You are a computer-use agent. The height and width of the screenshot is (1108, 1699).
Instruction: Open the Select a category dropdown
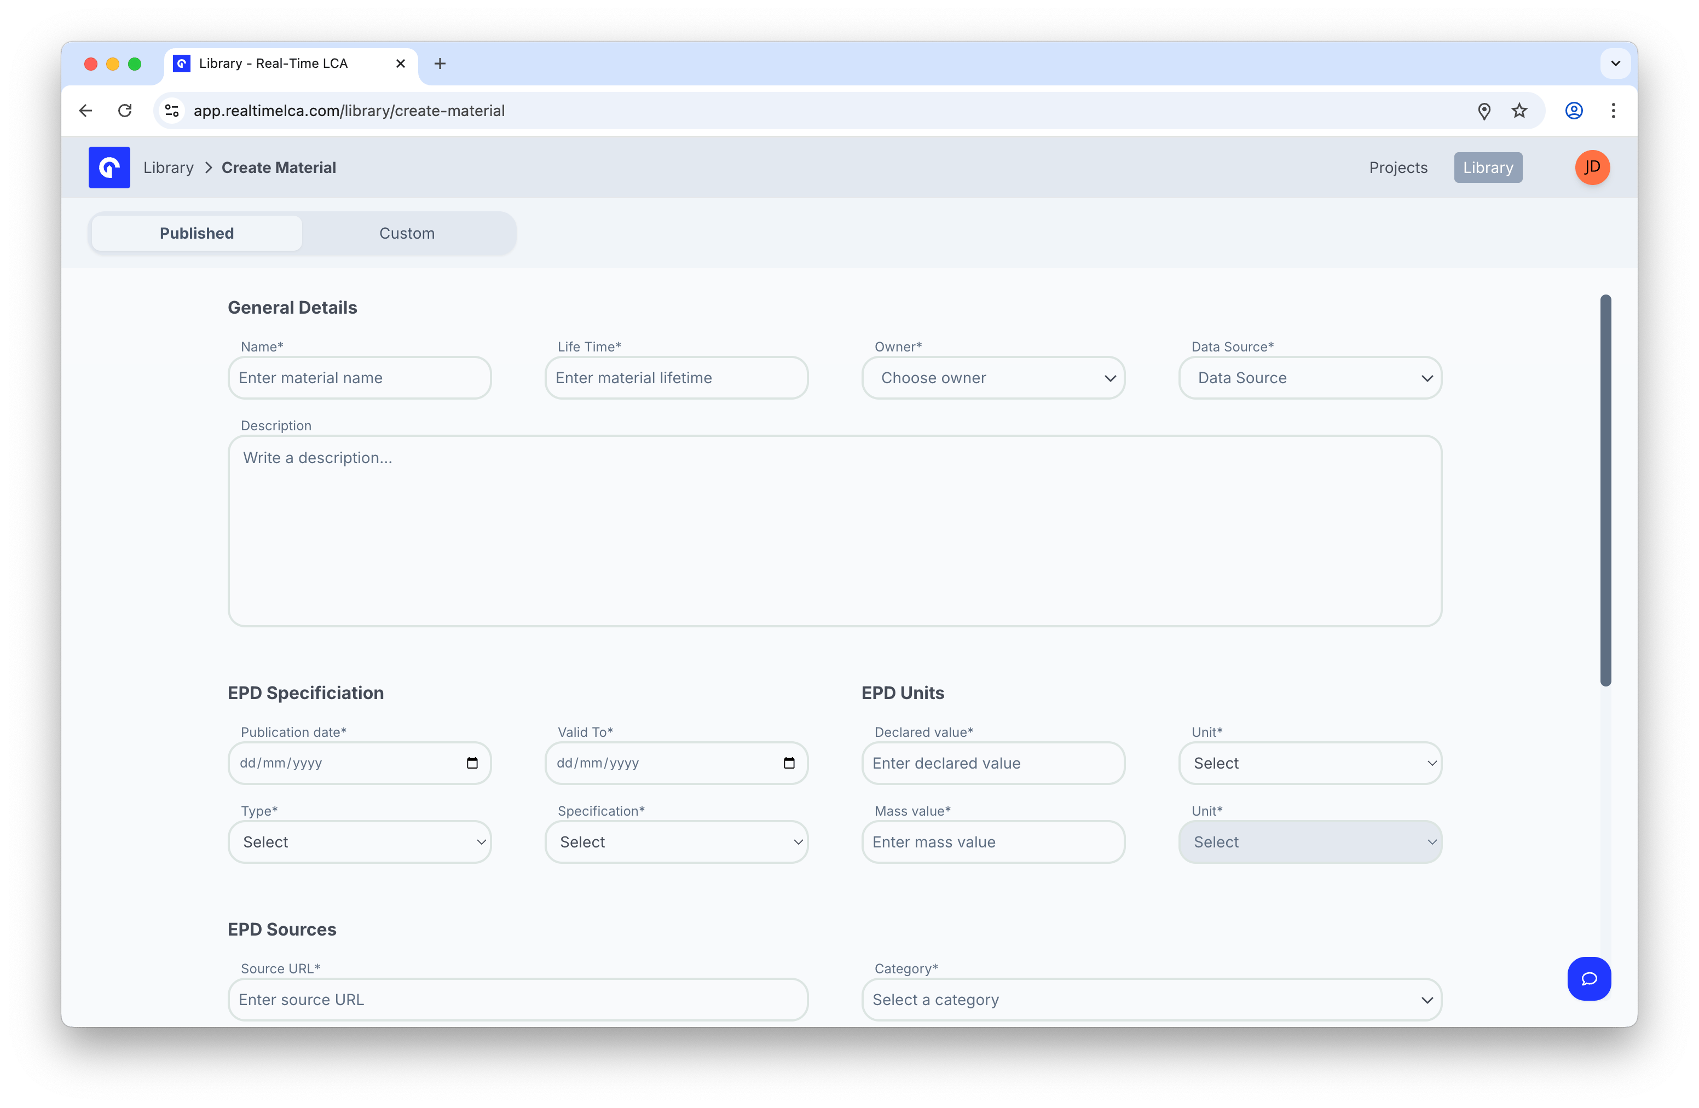coord(1152,1000)
